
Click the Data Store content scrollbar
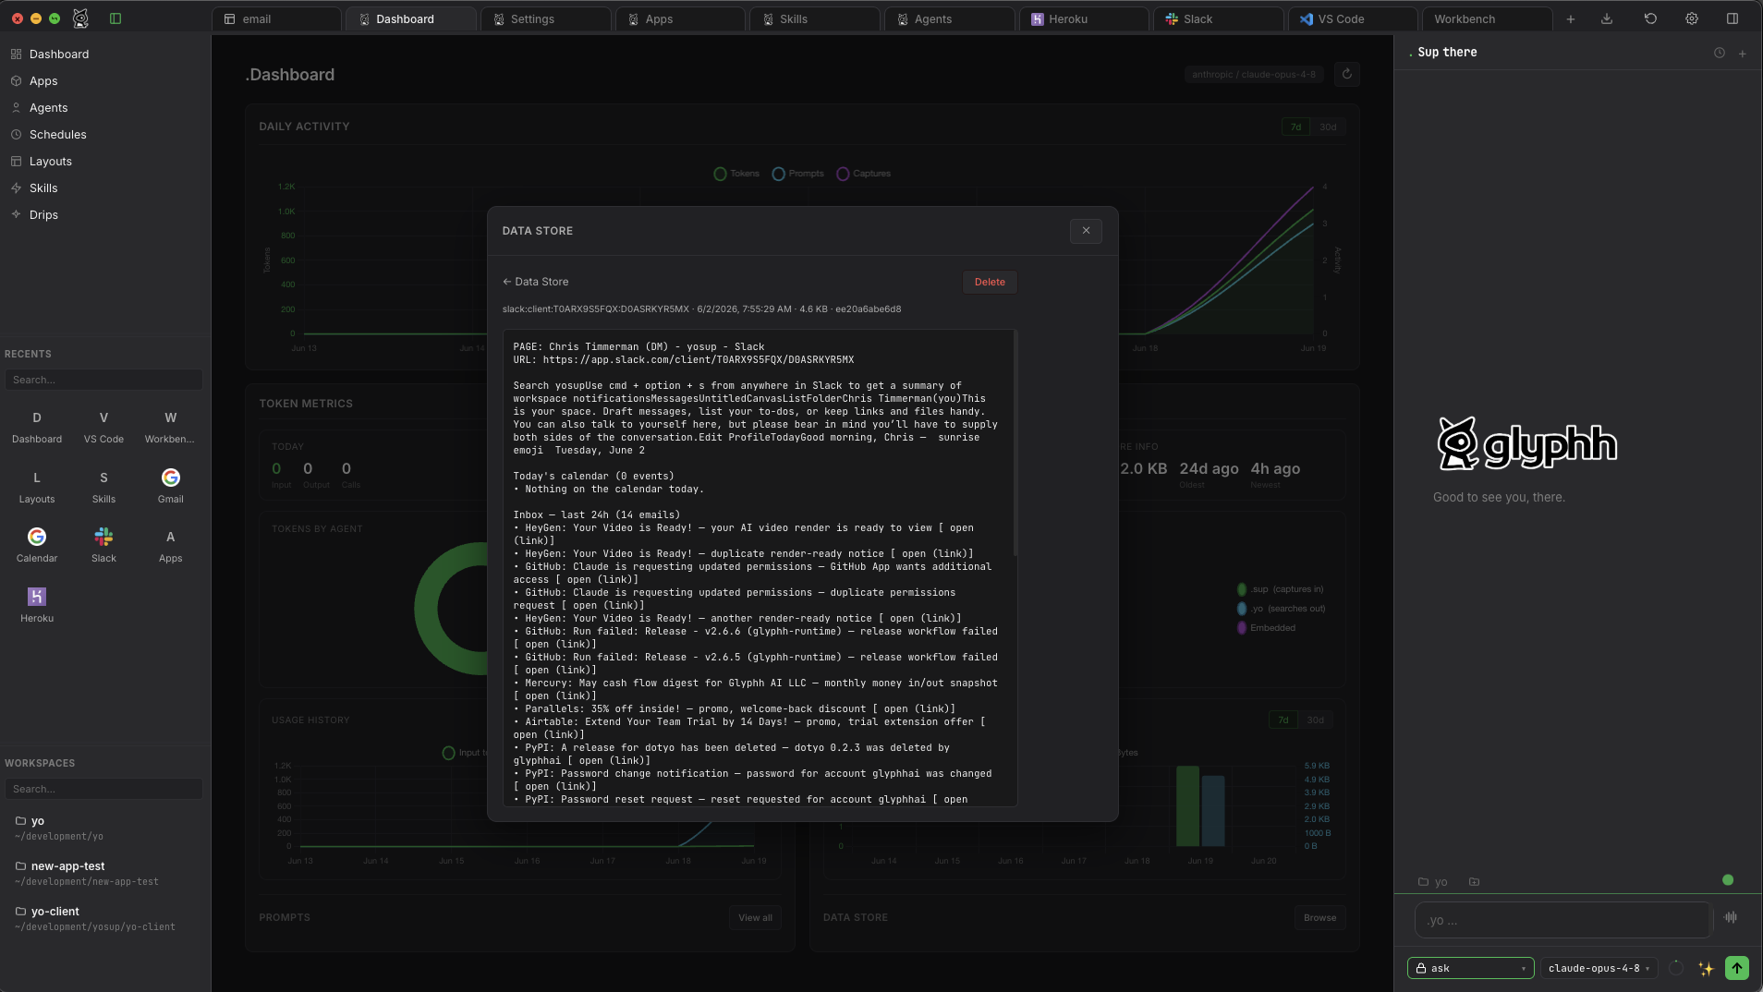click(1015, 443)
